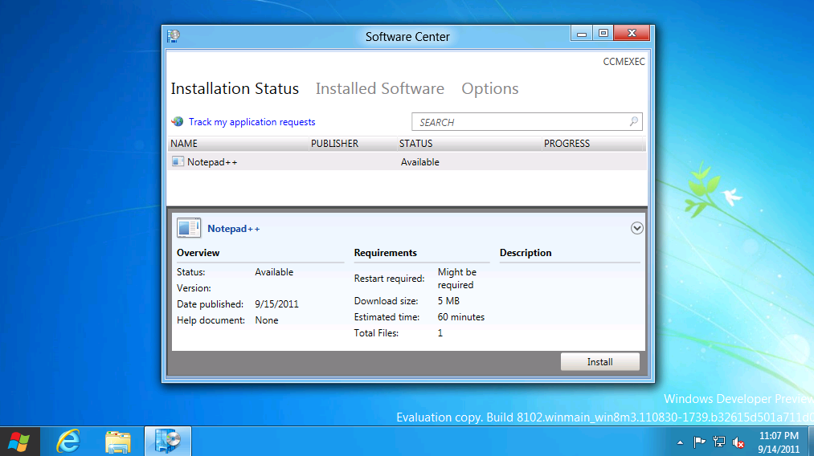
Task: Click the Software Center taskbar icon
Action: (168, 441)
